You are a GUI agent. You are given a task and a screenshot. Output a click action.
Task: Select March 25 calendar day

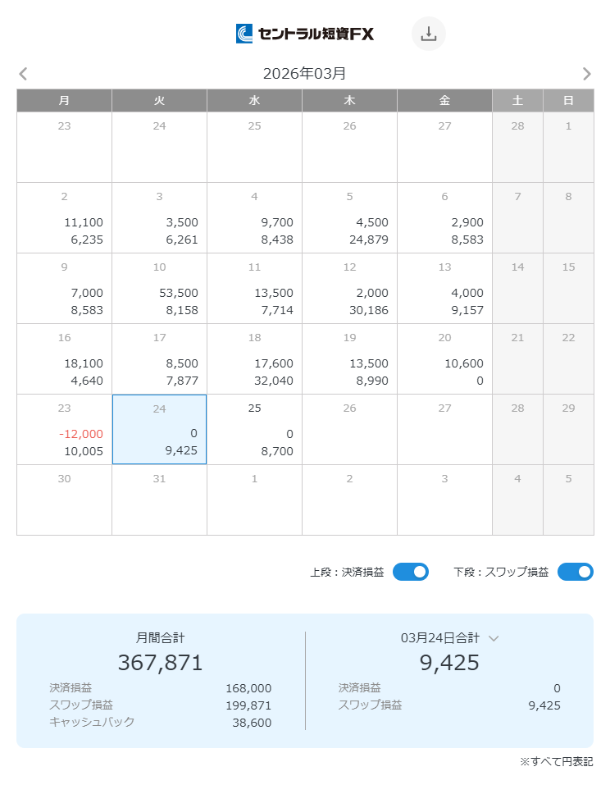click(254, 429)
